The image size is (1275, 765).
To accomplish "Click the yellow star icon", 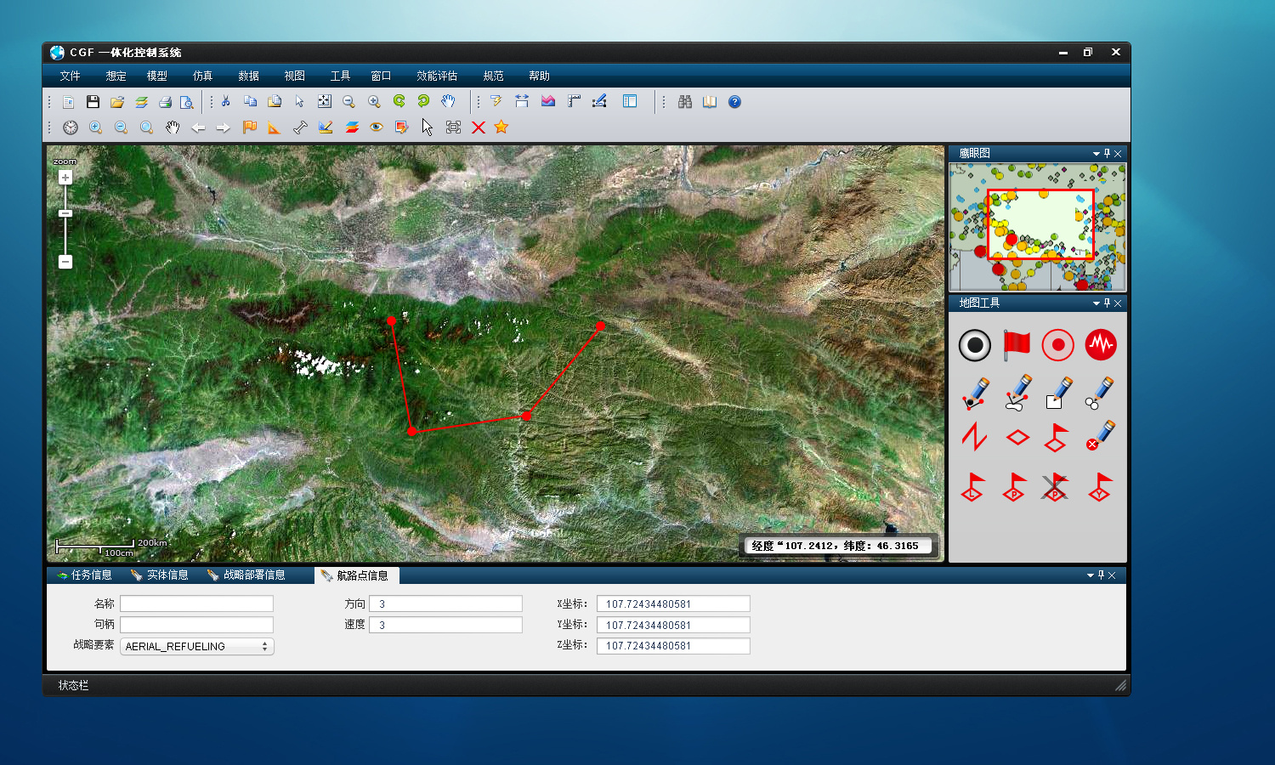I will click(x=501, y=127).
